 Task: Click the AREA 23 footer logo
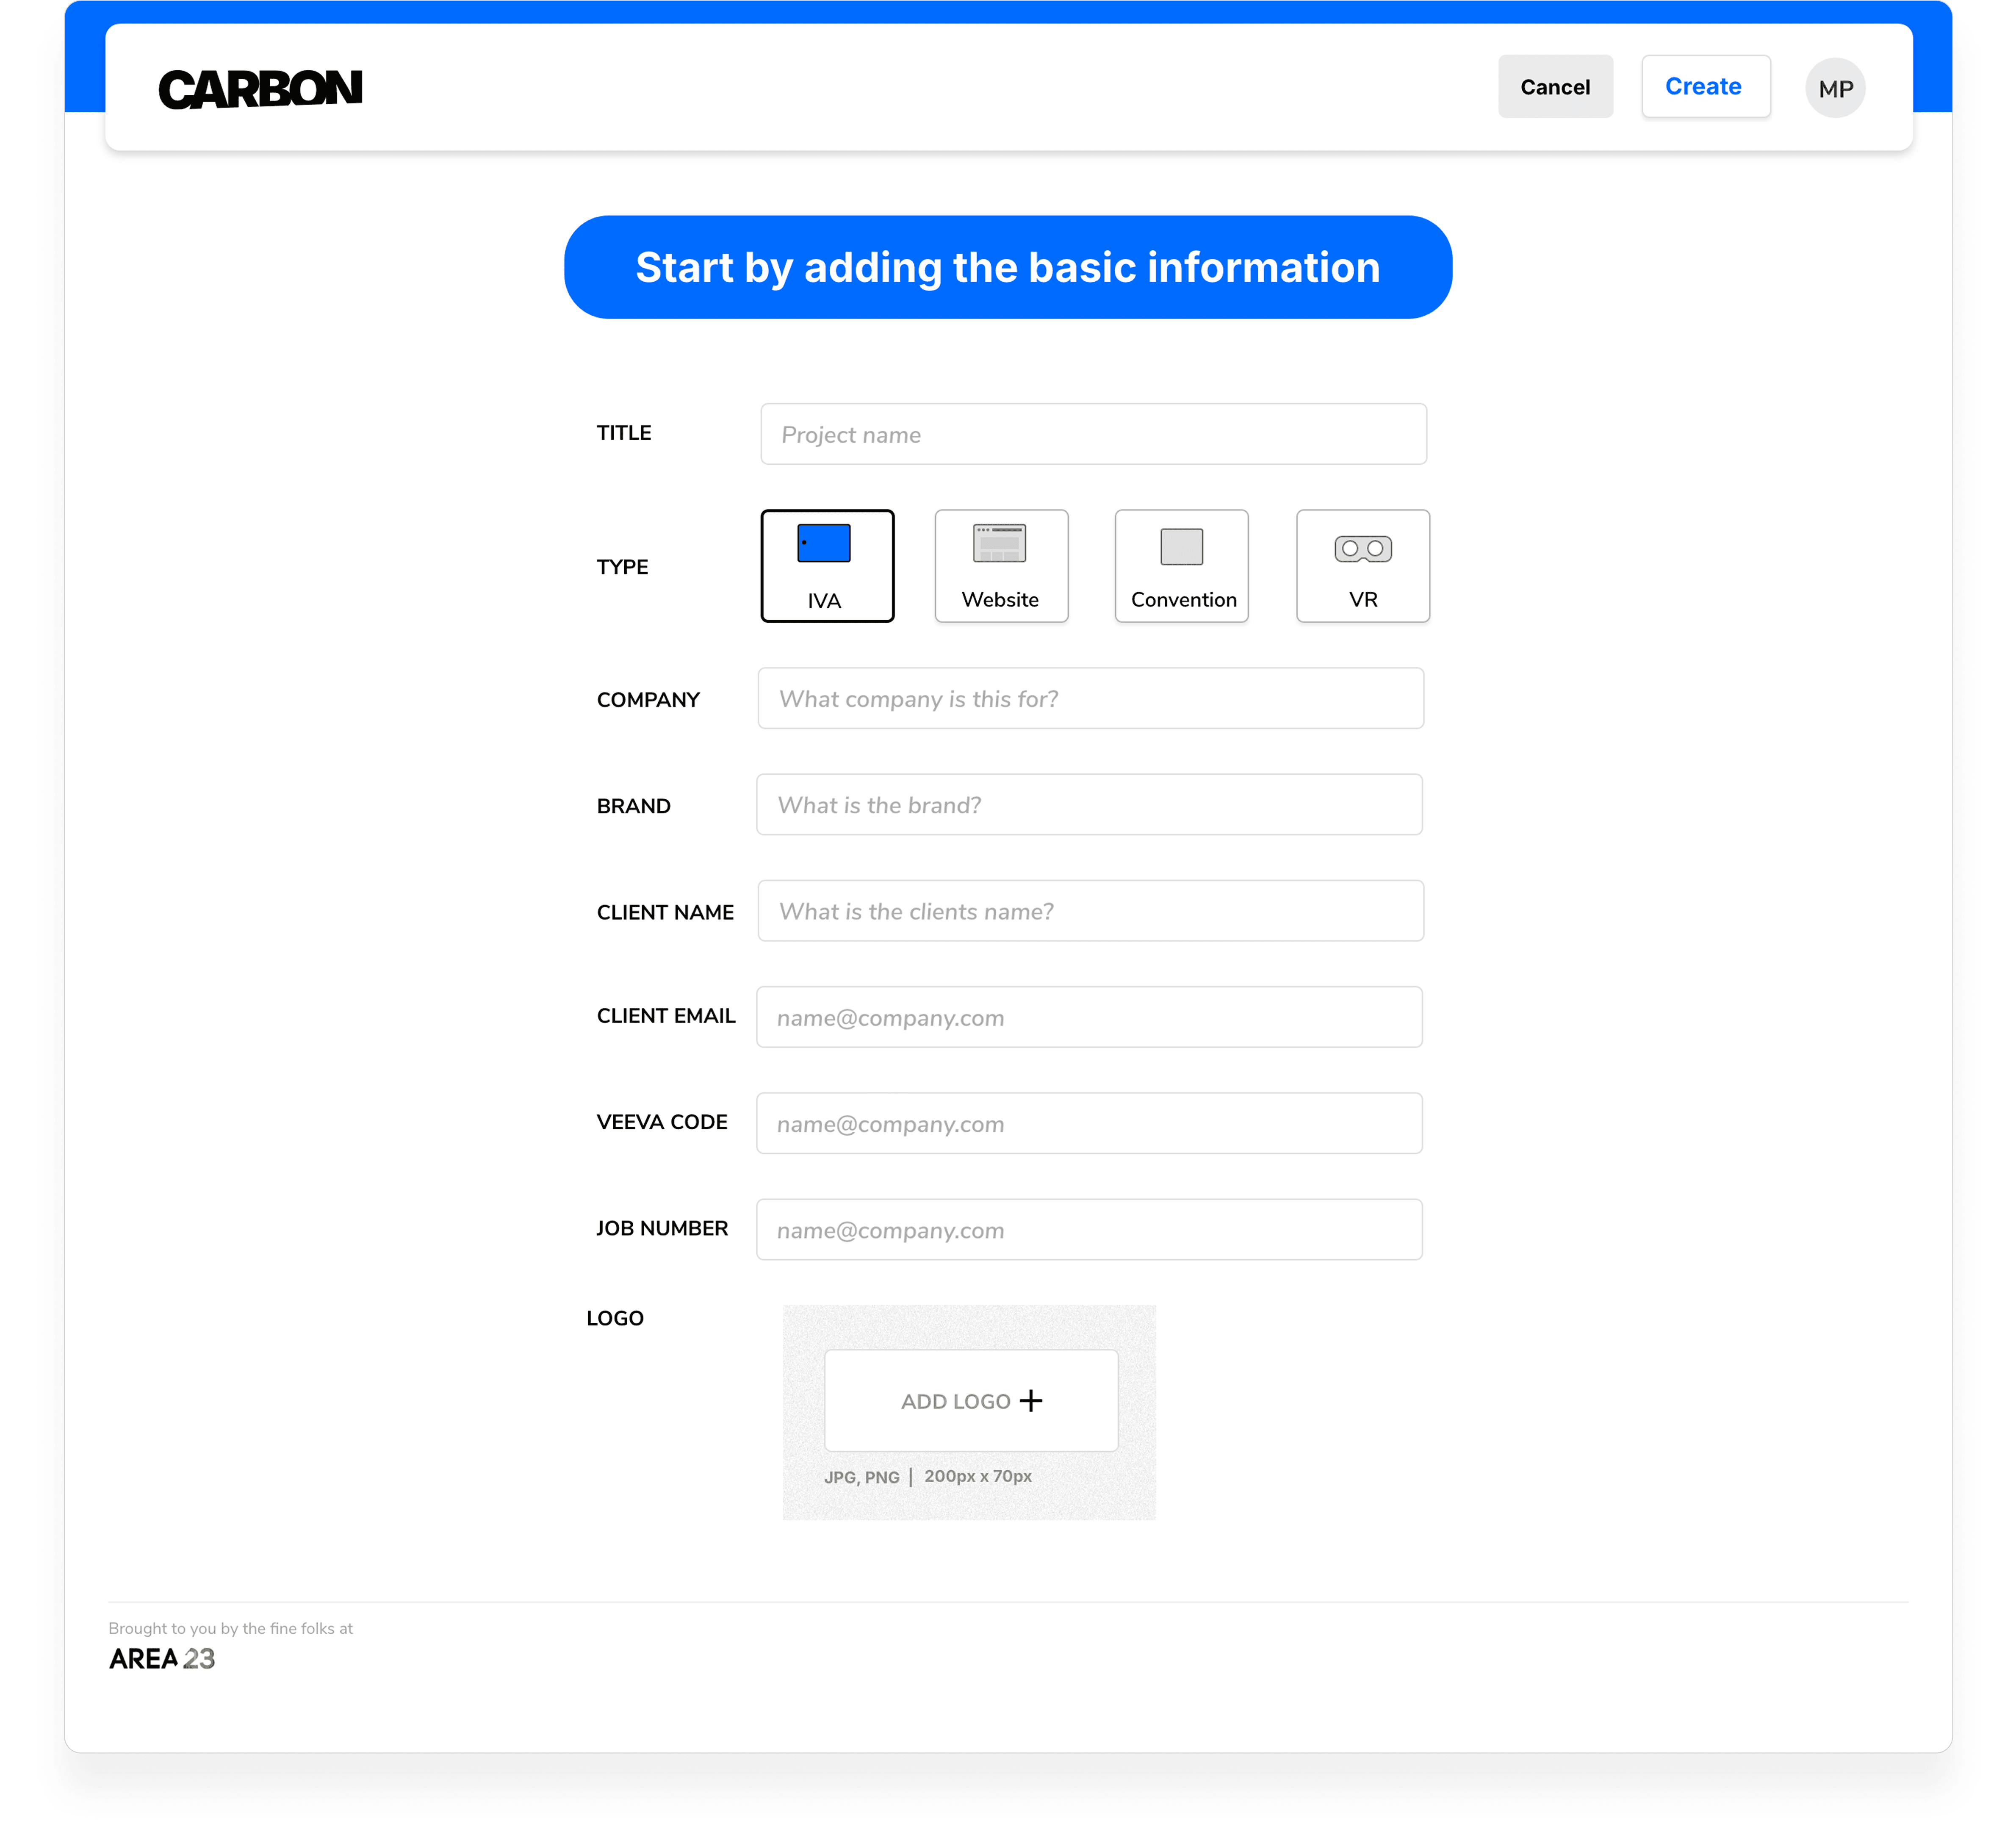pos(162,1658)
